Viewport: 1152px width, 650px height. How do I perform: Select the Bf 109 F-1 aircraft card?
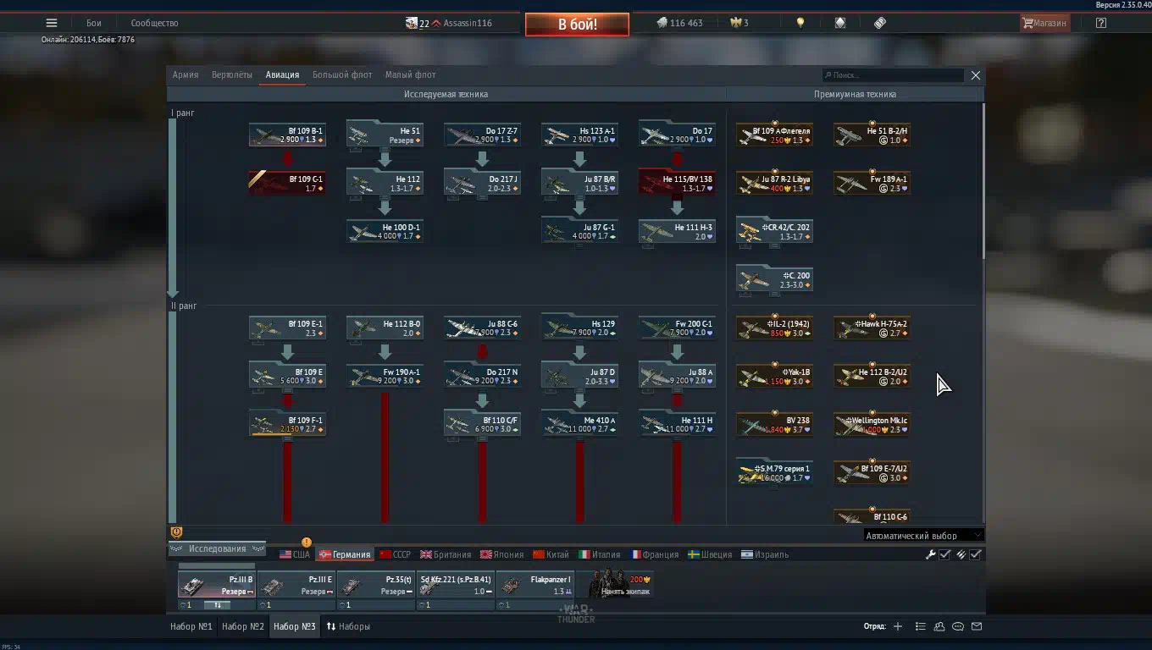pos(287,424)
